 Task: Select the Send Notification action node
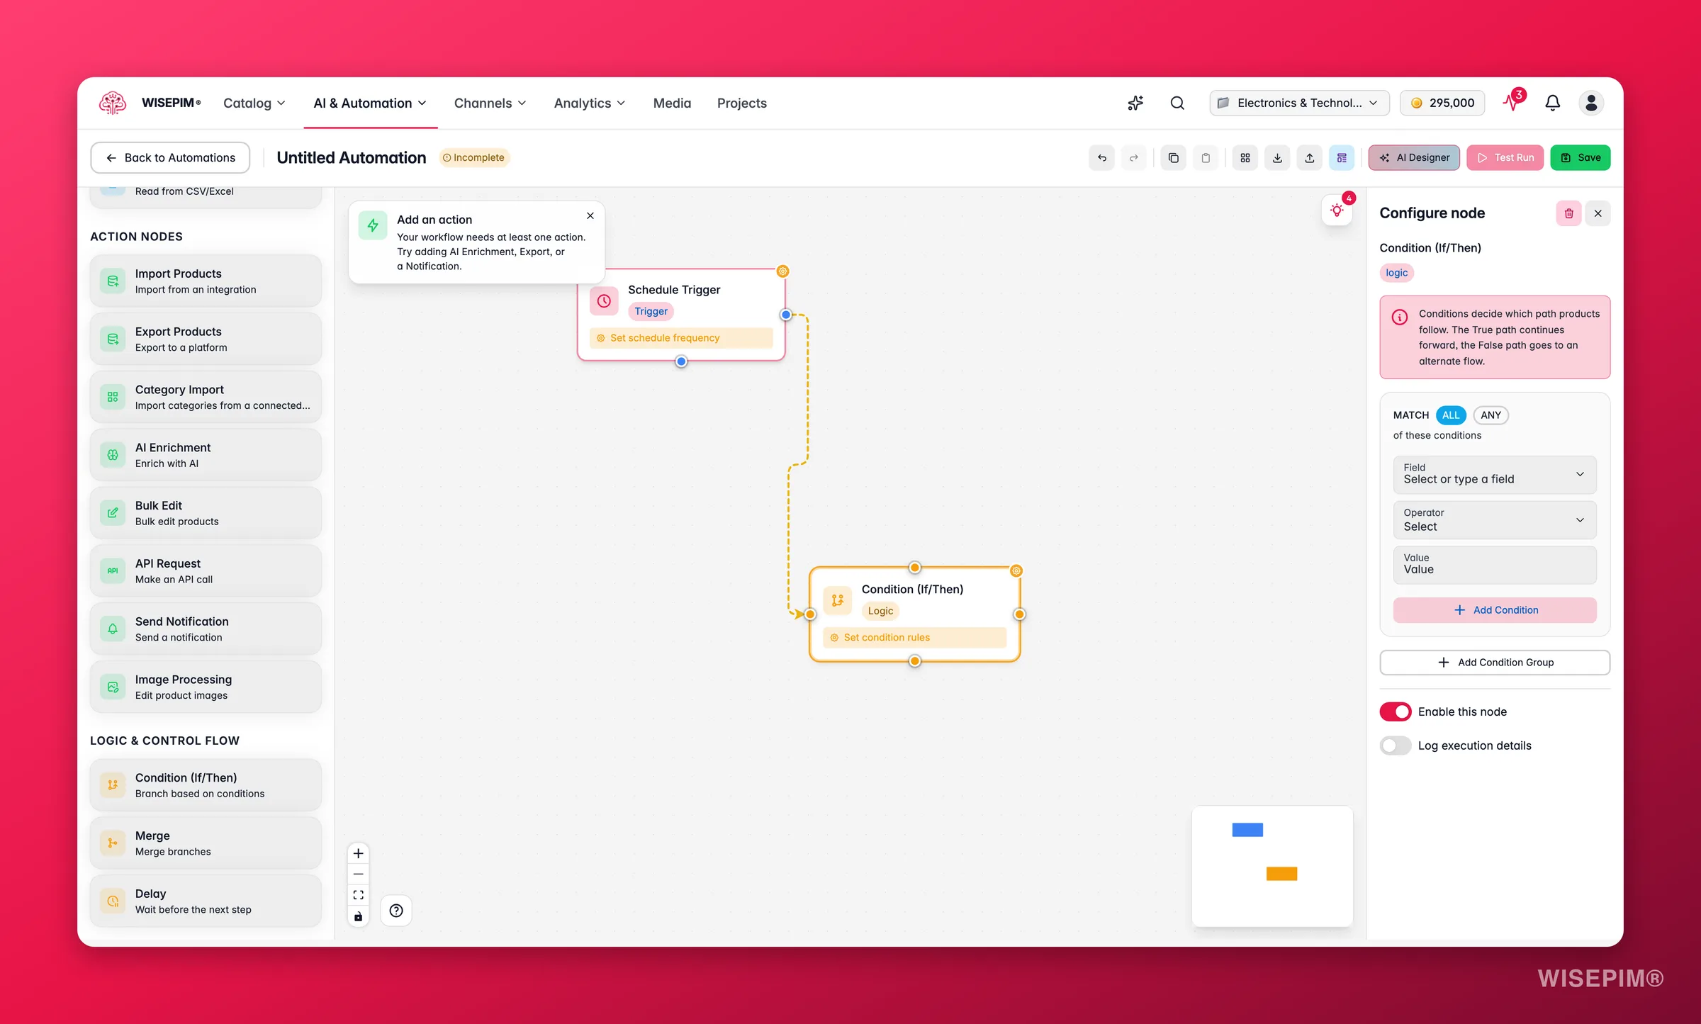[206, 629]
